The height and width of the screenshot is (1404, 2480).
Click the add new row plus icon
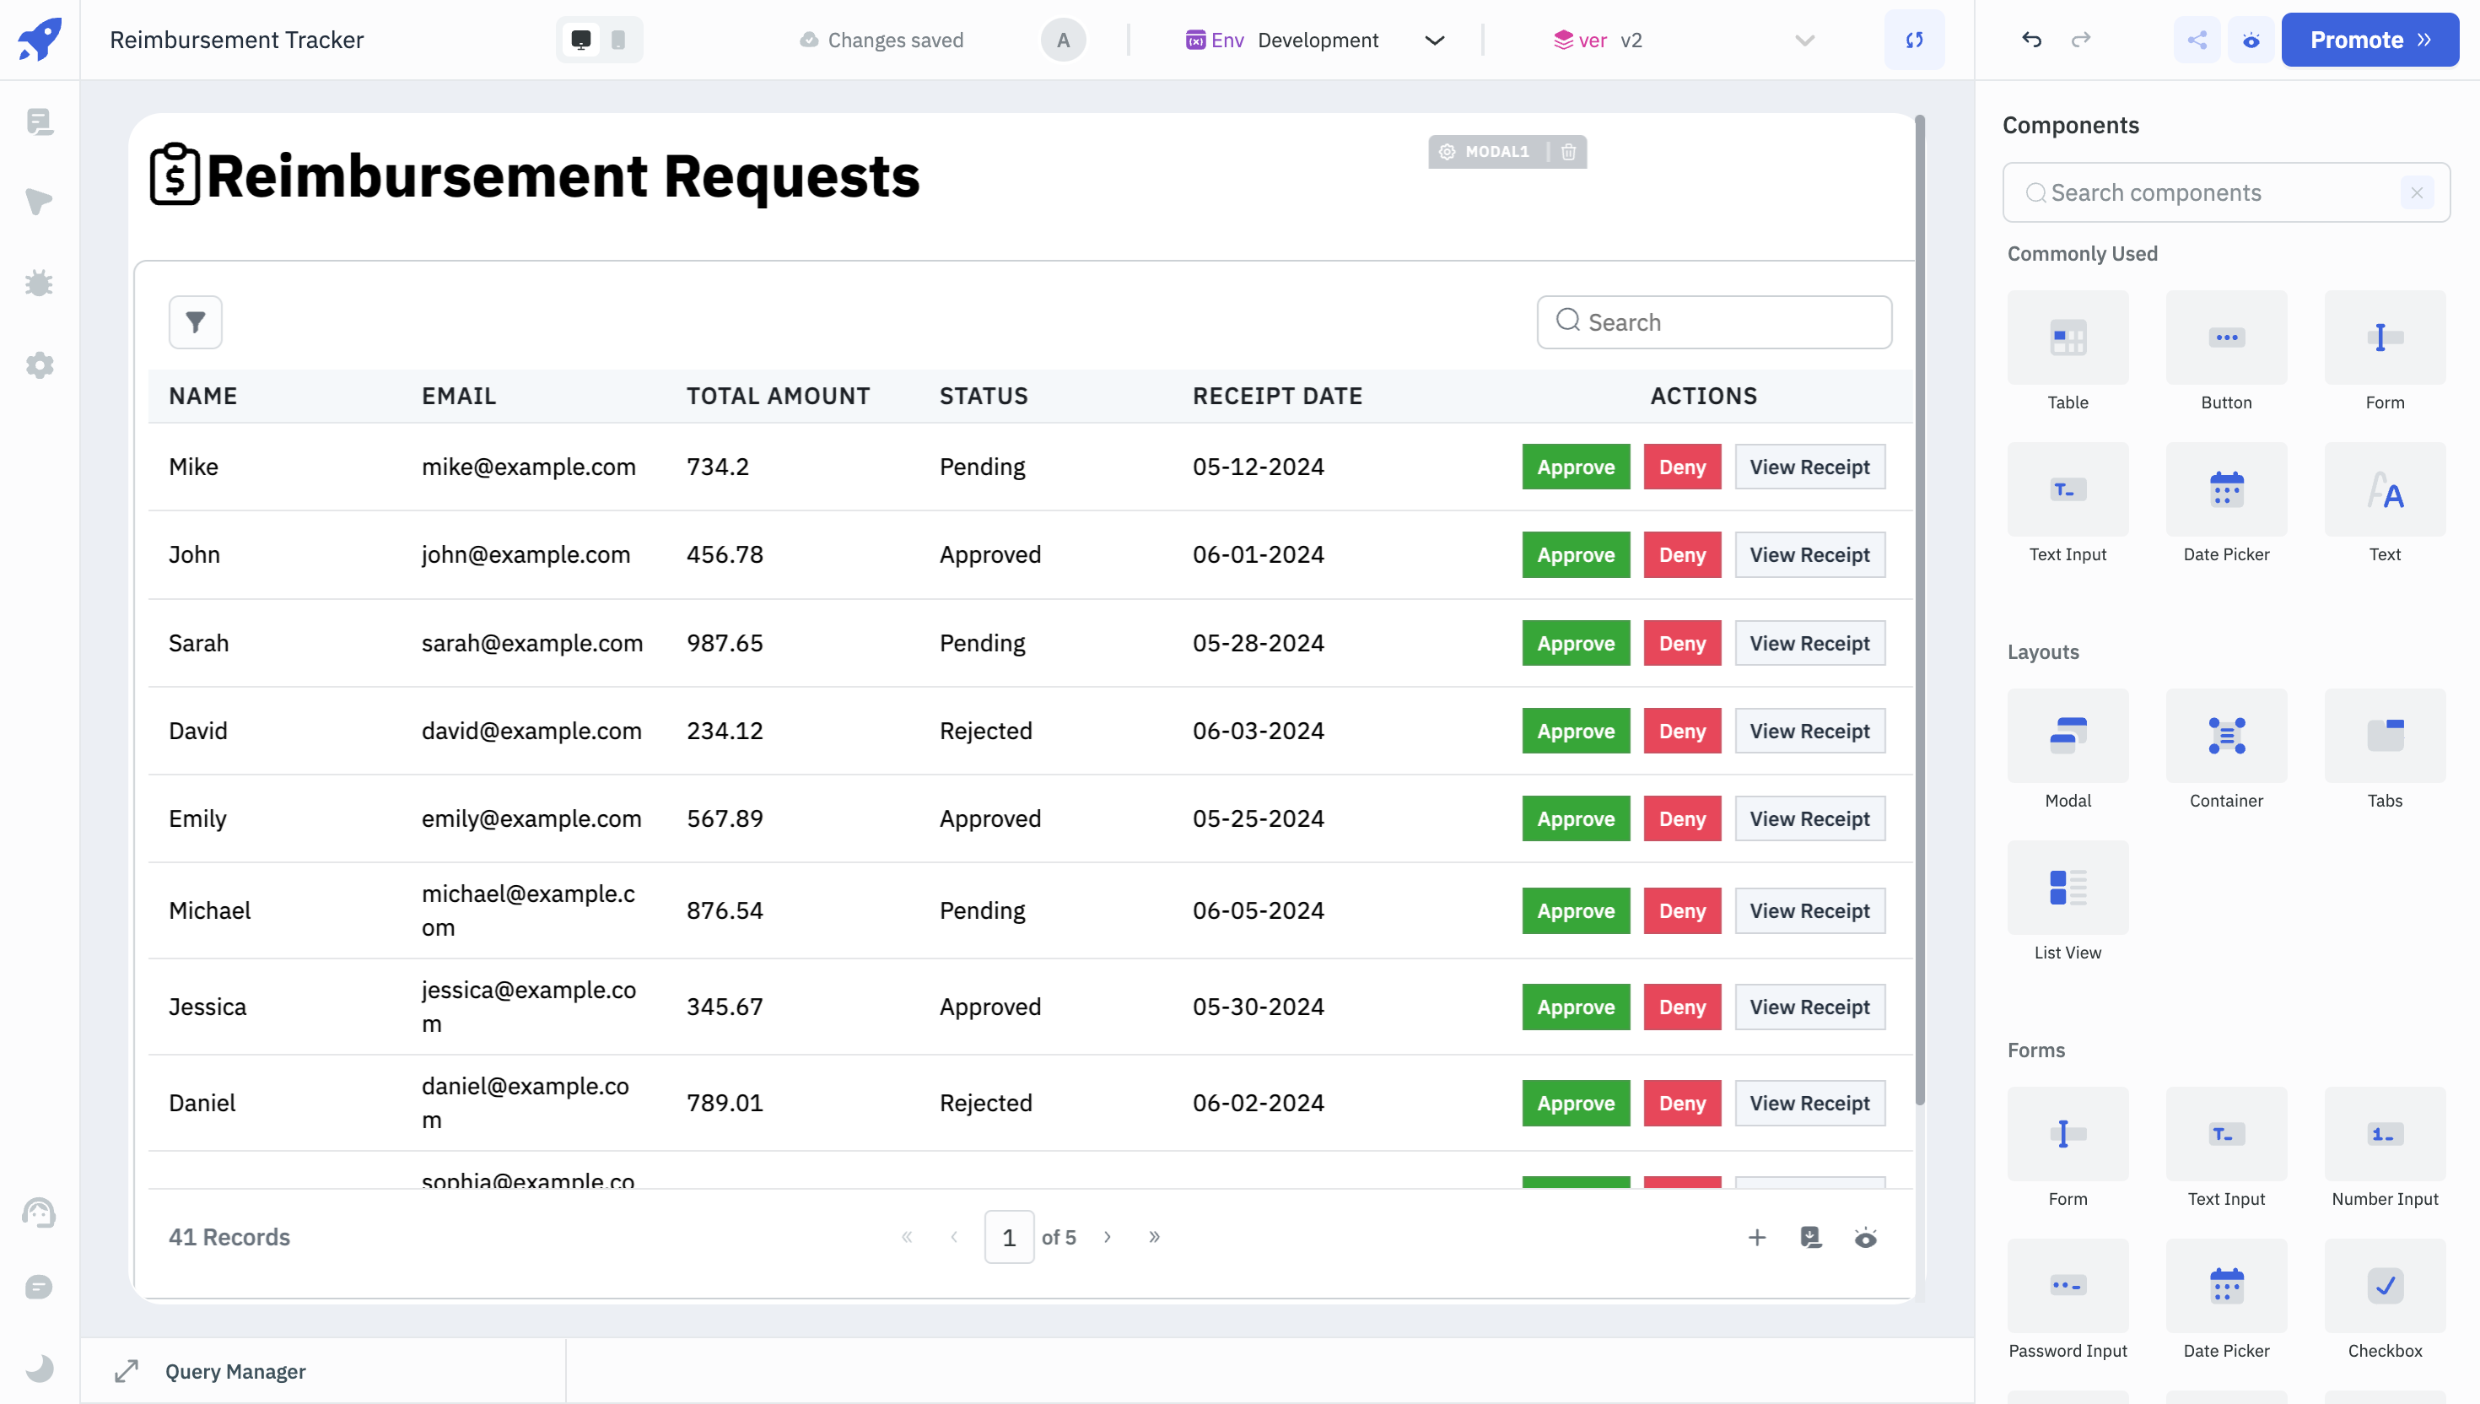point(1756,1237)
